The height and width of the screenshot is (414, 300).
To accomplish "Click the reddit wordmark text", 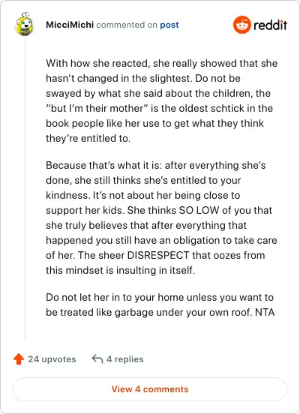I will [x=270, y=25].
